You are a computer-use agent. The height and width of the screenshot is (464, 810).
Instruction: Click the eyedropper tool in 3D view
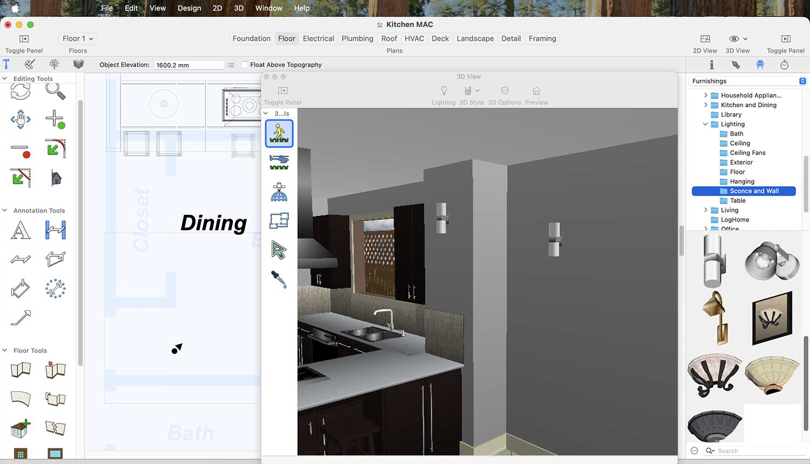[279, 279]
